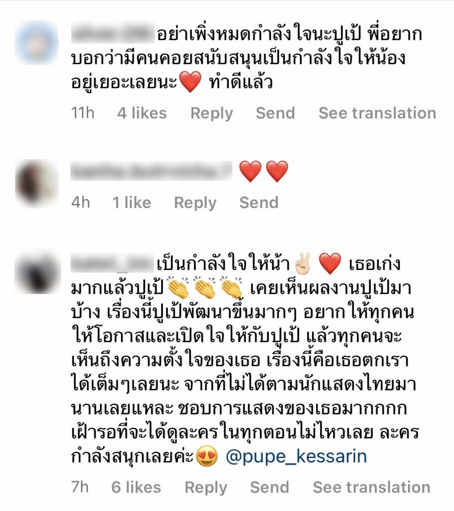The image size is (454, 511).
Task: Click the heart-eyes emoji in last comment
Action: click(207, 457)
